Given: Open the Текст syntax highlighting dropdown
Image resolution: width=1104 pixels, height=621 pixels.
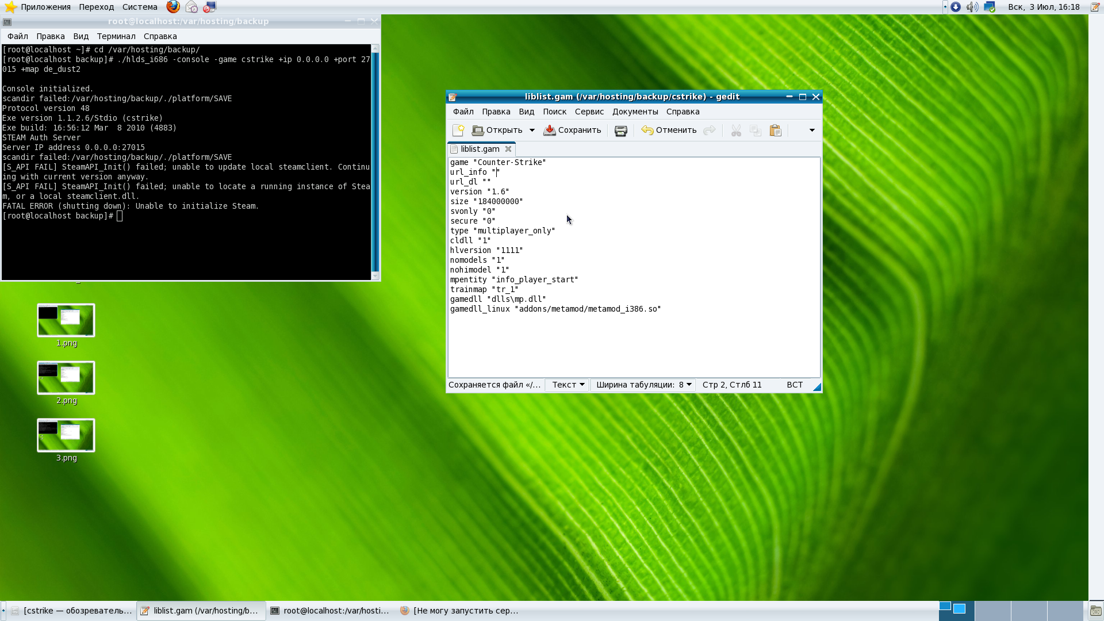Looking at the screenshot, I should click(x=568, y=385).
